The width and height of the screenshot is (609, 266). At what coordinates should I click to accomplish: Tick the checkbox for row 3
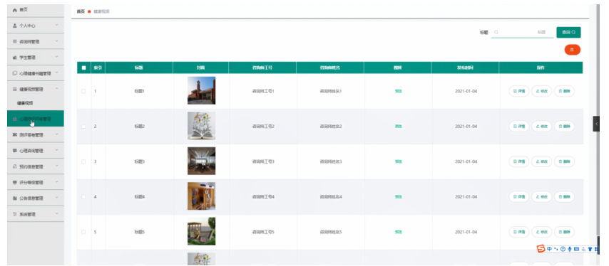83,162
